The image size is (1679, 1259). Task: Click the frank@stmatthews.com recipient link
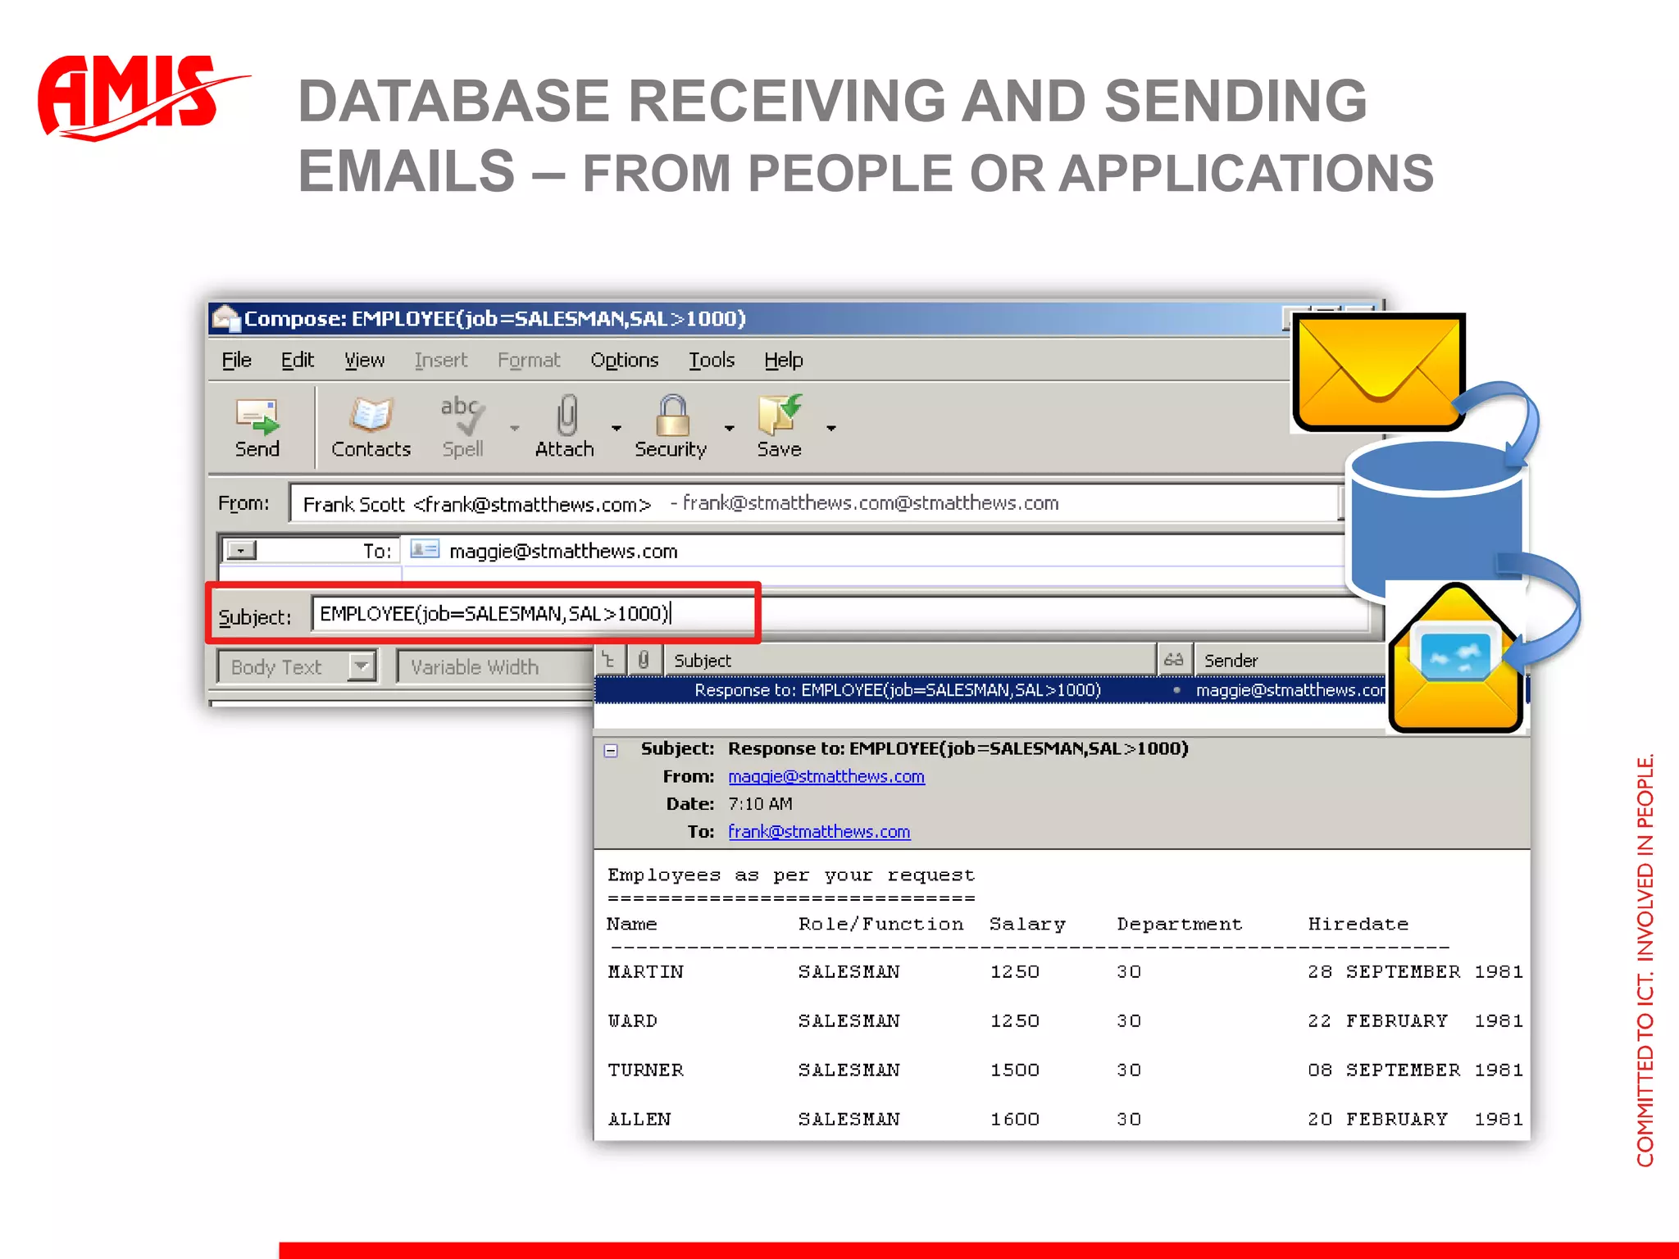pyautogui.click(x=819, y=831)
